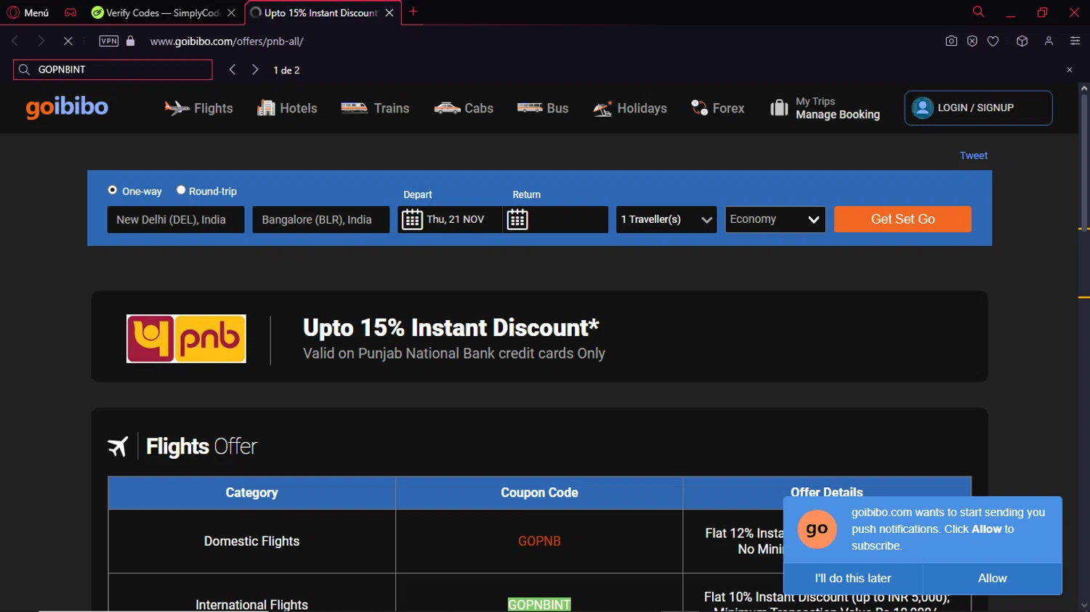Open the Opera Menú button

point(28,12)
